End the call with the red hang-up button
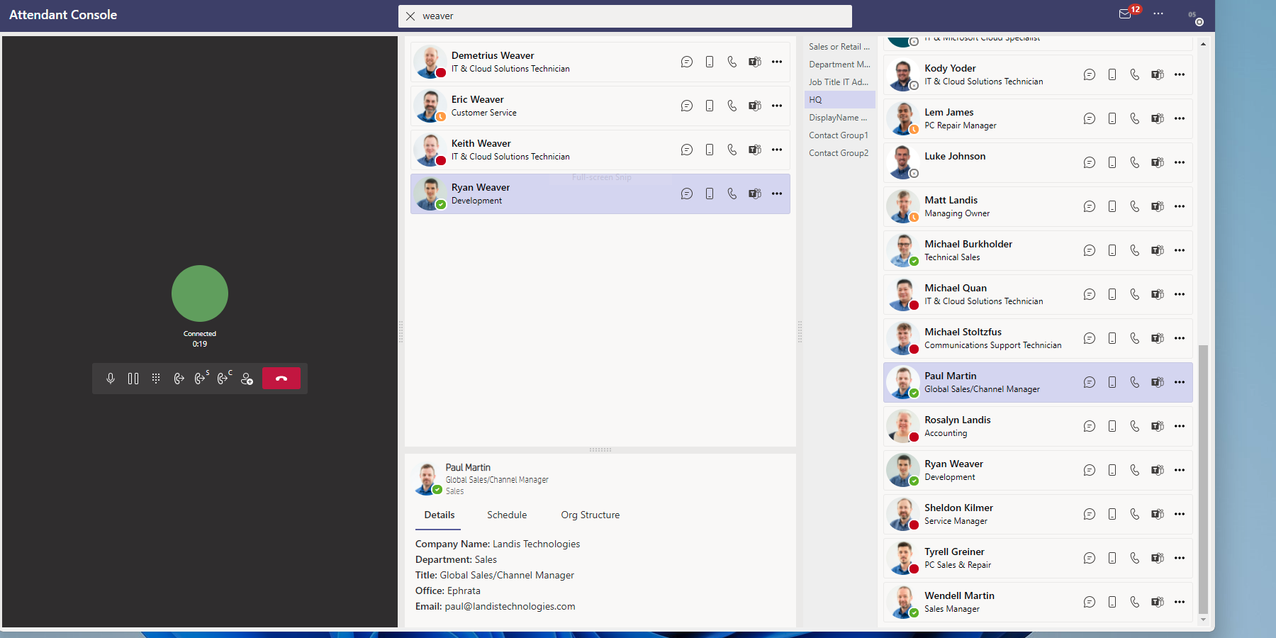Image resolution: width=1276 pixels, height=638 pixels. point(281,378)
